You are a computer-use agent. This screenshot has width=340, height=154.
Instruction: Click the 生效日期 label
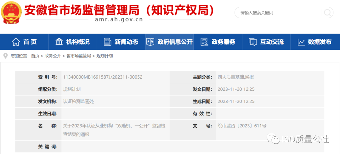[x=48, y=114]
